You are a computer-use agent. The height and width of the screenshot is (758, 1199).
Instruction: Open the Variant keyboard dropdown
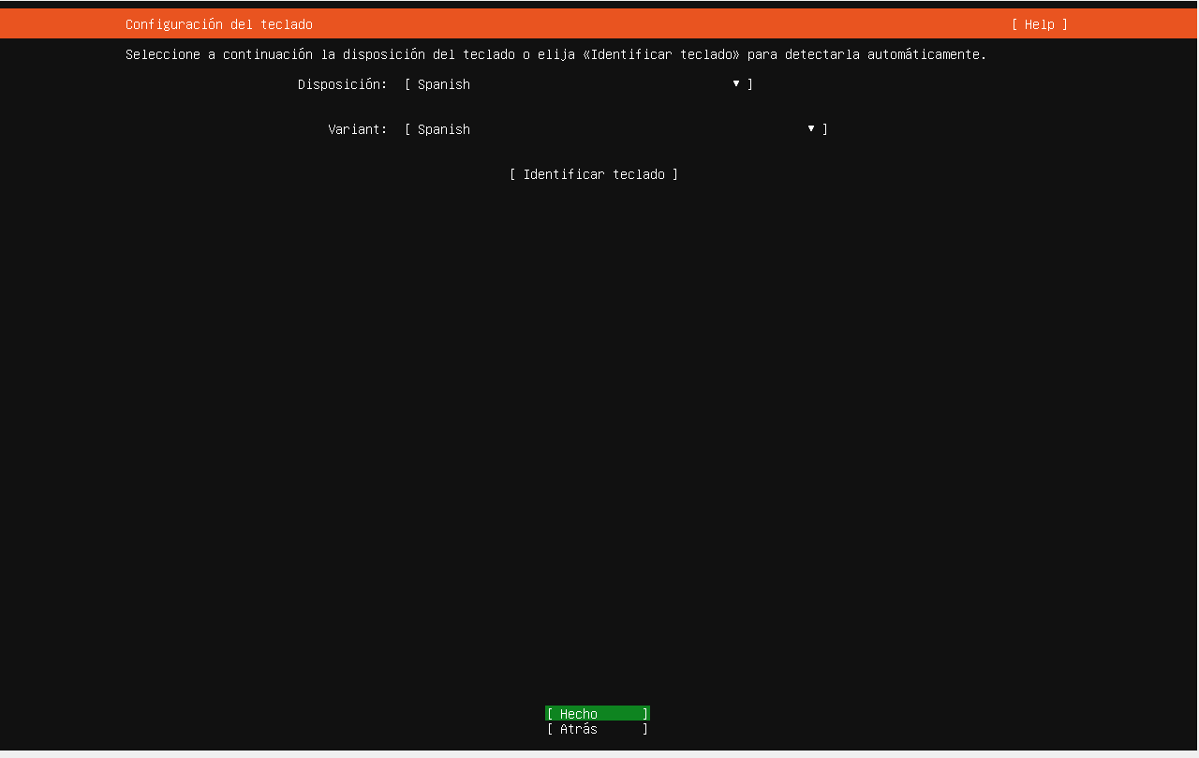pos(616,129)
